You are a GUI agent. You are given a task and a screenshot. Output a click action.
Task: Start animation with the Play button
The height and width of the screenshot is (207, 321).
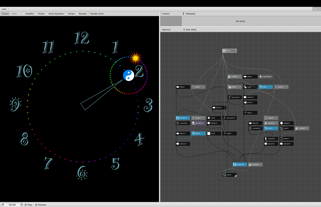(29, 205)
